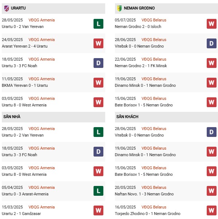Image resolution: width=218 pixels, height=219 pixels.
Task: Click the W badge for Ararat Yerevan 2-4 Urartu
Action: pos(98,43)
